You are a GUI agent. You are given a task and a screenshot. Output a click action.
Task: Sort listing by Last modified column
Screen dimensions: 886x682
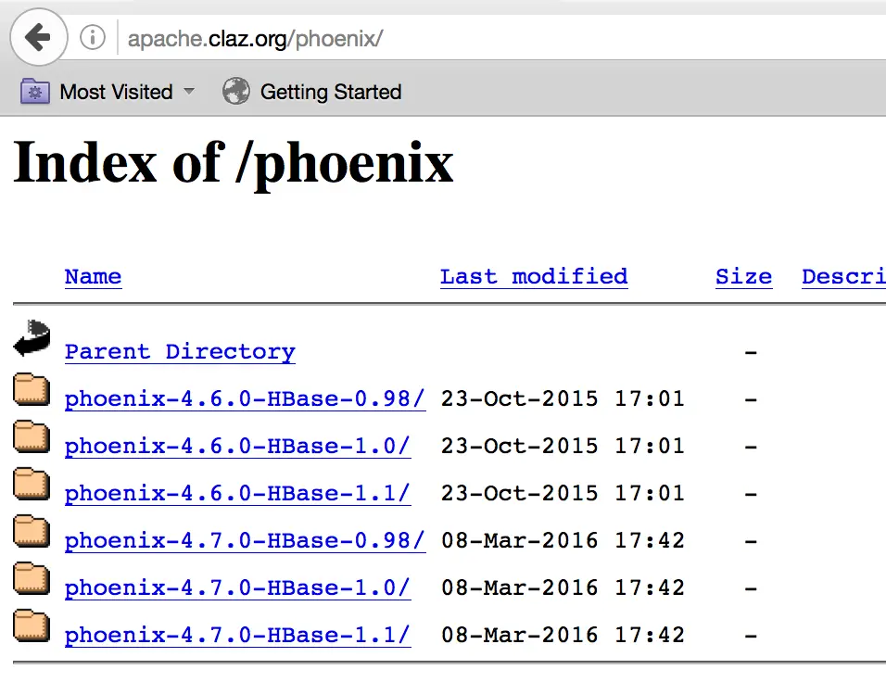pyautogui.click(x=534, y=277)
